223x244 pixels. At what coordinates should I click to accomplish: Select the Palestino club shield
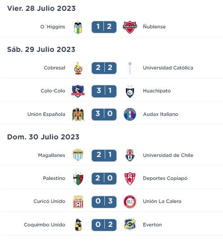(x=78, y=179)
